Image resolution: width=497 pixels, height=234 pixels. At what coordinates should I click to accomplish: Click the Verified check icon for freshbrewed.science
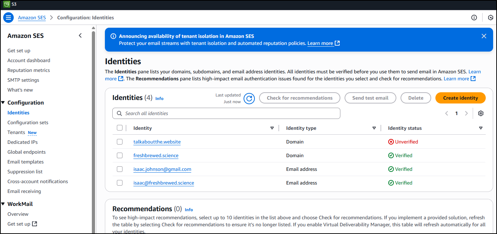391,155
